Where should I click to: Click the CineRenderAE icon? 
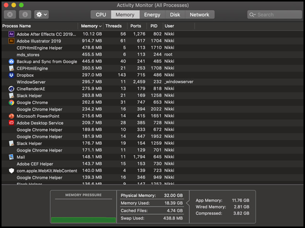click(x=11, y=89)
